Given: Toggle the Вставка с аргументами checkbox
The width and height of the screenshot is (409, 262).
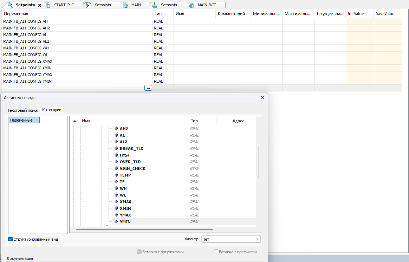Looking at the screenshot, I should click(x=139, y=252).
